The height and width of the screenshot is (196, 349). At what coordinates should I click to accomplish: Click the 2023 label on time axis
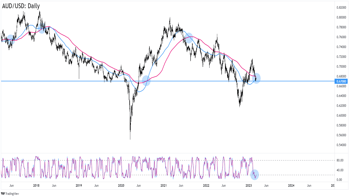tap(249, 185)
